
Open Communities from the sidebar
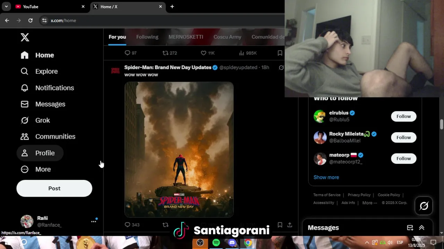(48, 137)
